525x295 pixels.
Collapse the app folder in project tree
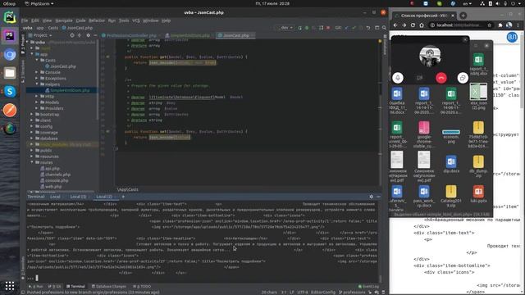(33, 54)
